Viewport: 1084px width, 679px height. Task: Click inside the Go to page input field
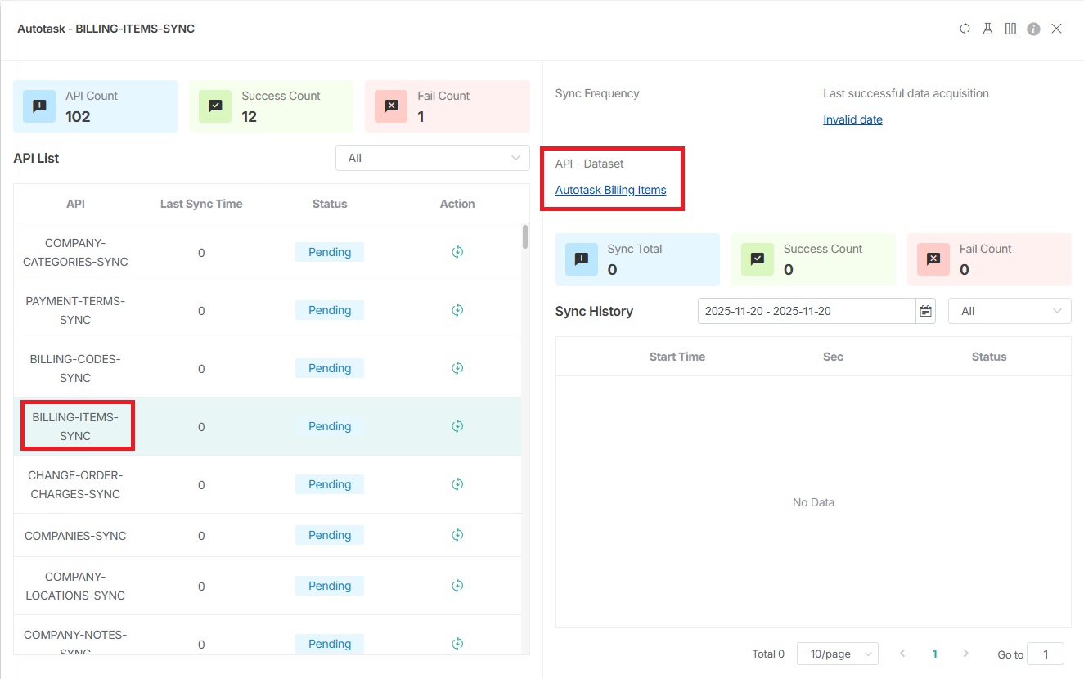(x=1046, y=654)
